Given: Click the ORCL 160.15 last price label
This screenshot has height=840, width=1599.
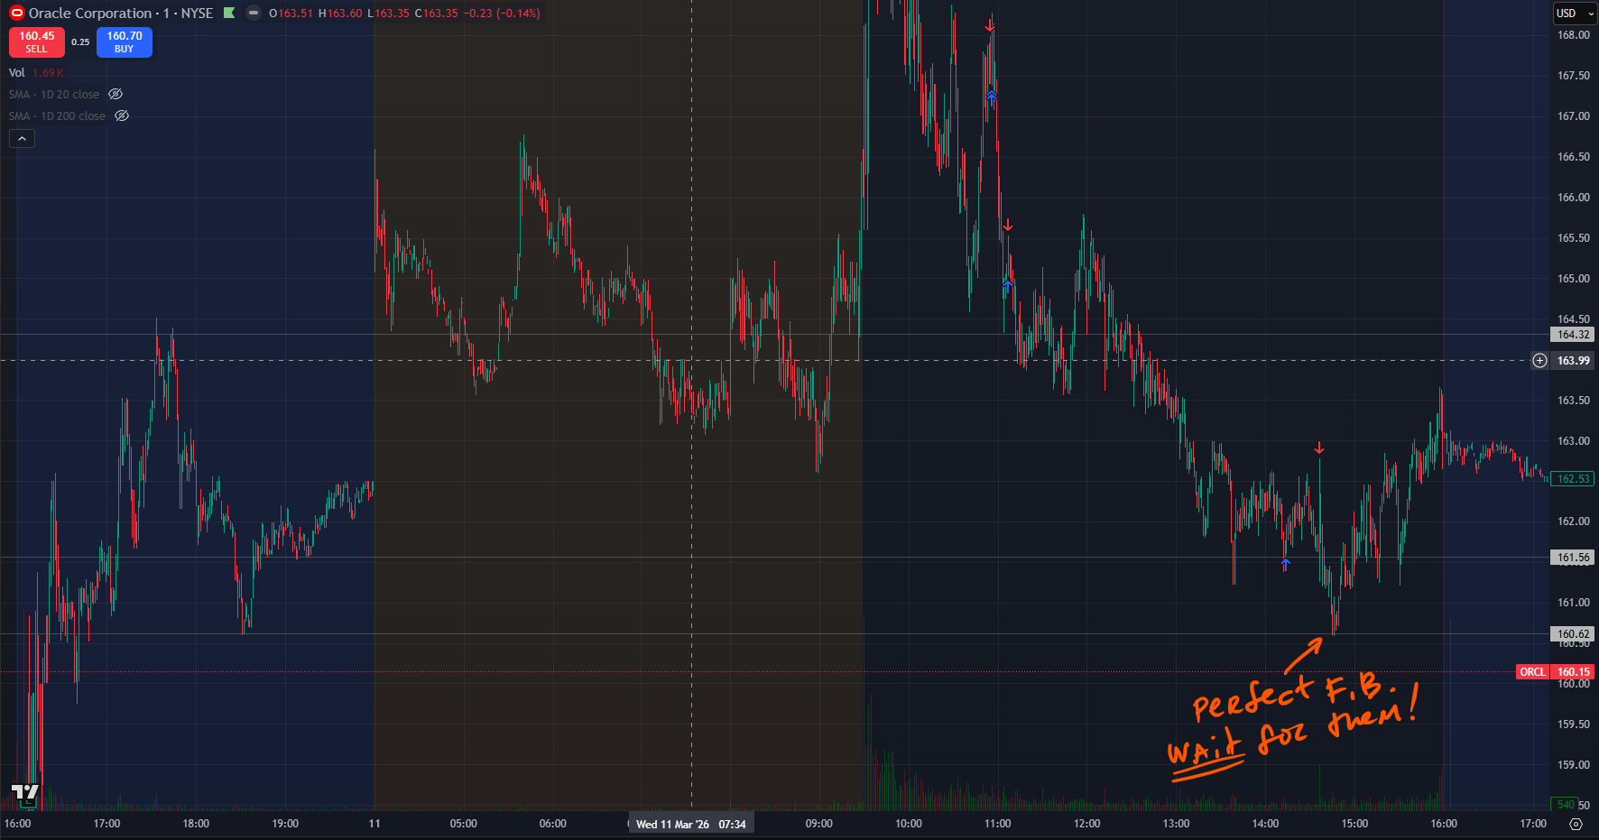Looking at the screenshot, I should pos(1555,672).
